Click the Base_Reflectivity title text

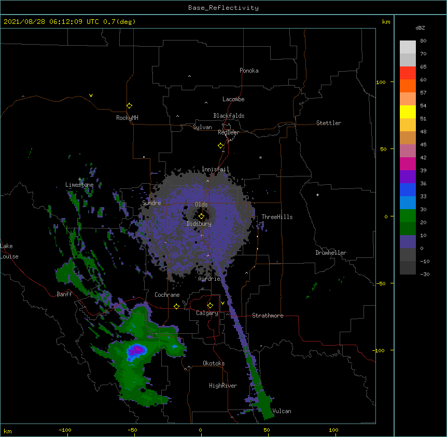pos(223,8)
